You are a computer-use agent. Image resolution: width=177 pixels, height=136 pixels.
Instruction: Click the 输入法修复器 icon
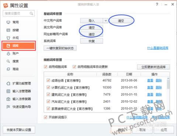(8, 99)
